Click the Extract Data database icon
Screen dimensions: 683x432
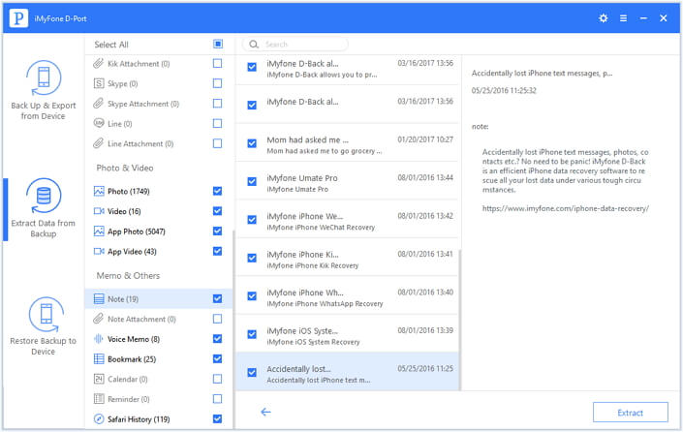click(x=44, y=196)
